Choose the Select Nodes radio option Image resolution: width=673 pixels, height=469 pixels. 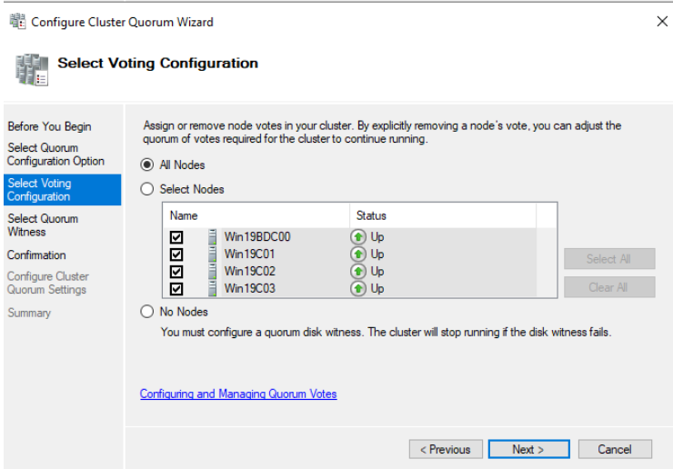coord(147,189)
